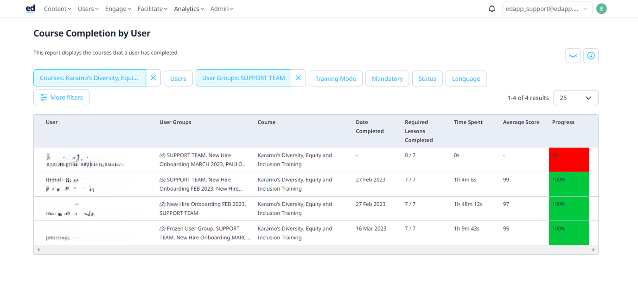This screenshot has width=638, height=283.
Task: Open the Facilitate menu
Action: point(153,9)
